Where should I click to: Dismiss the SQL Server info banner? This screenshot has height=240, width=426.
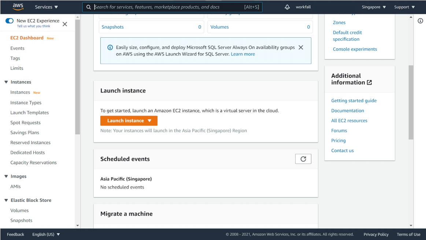click(301, 48)
